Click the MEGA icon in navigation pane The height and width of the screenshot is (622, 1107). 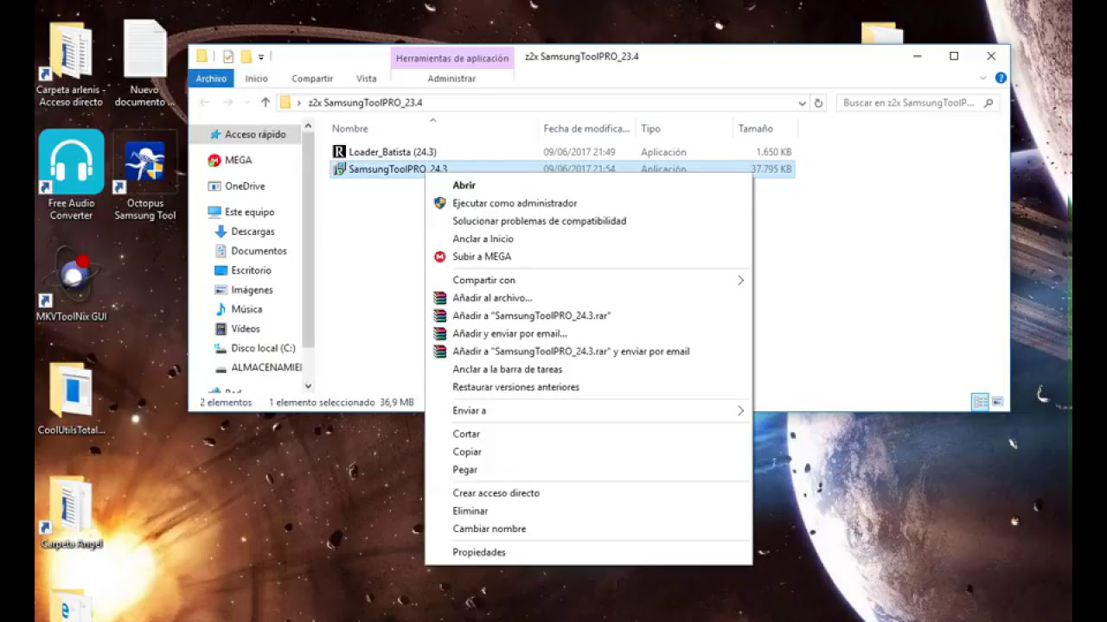click(x=214, y=160)
